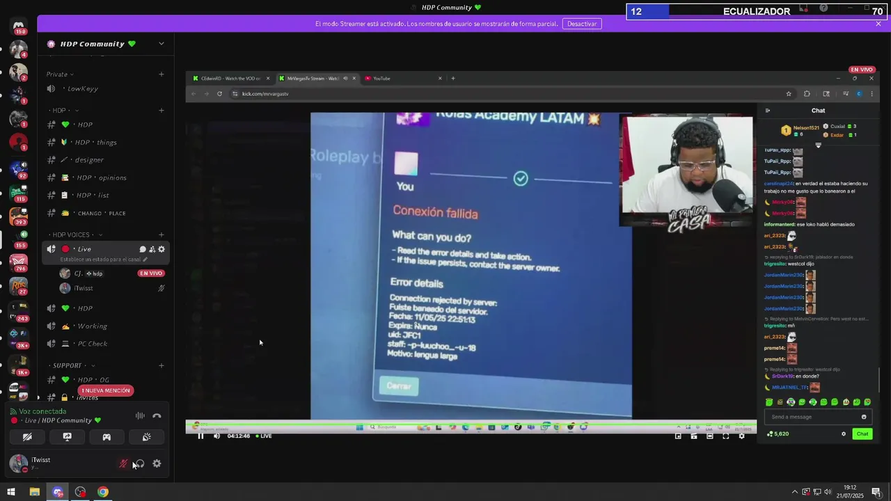
Task: Join the LowKeyy voice channel
Action: coord(104,89)
